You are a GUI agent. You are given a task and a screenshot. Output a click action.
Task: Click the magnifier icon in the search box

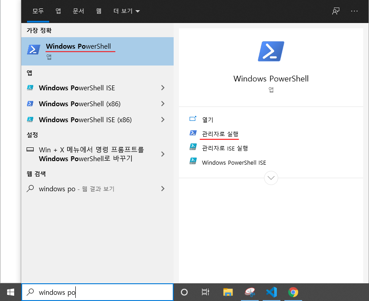30,292
